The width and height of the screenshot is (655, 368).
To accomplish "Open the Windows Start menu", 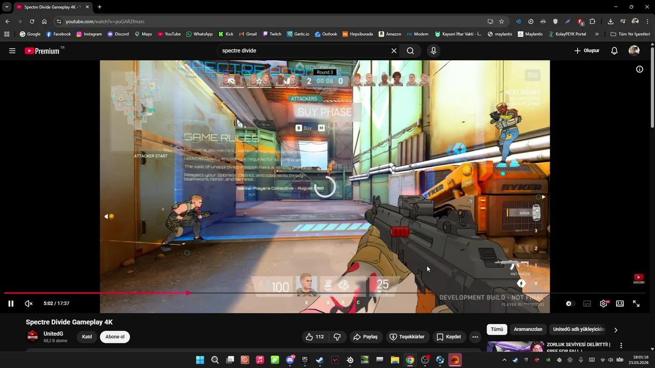I will pyautogui.click(x=200, y=360).
